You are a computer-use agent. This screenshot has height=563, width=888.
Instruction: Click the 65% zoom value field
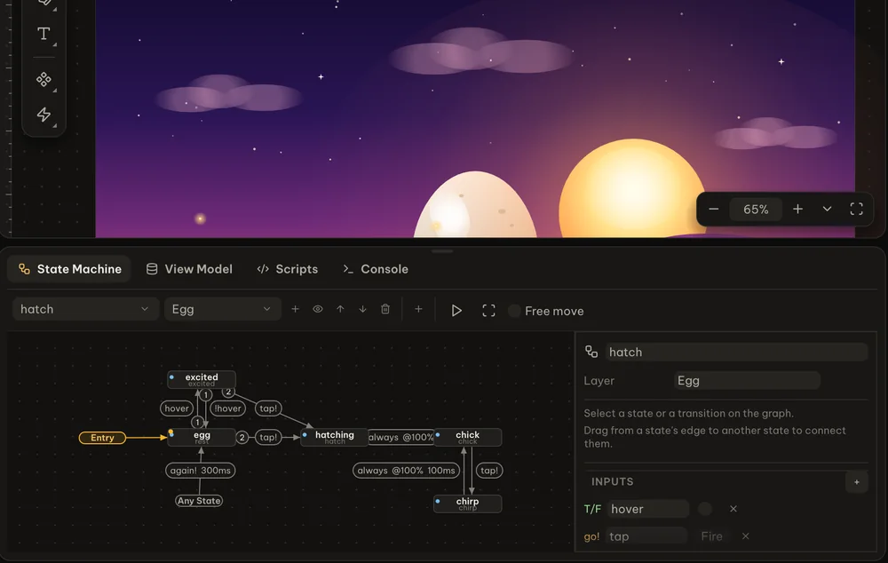[x=756, y=209]
